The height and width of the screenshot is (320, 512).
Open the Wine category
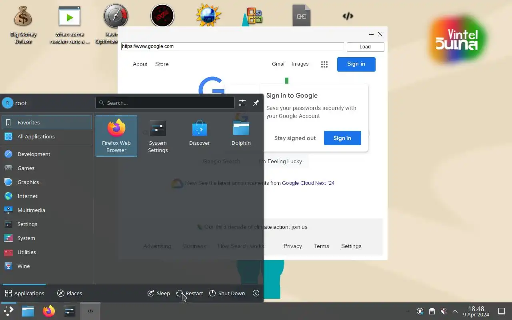[47, 266]
